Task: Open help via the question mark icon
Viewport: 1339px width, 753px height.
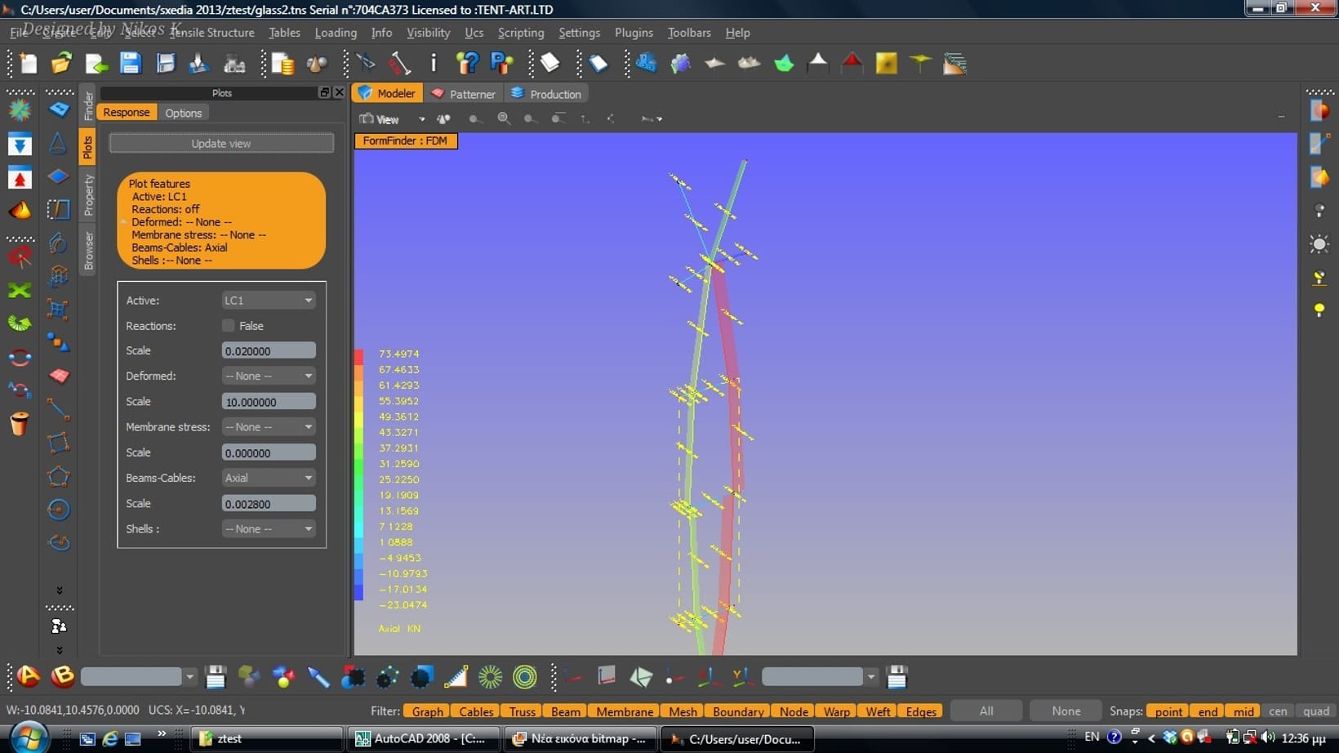Action: click(x=467, y=64)
